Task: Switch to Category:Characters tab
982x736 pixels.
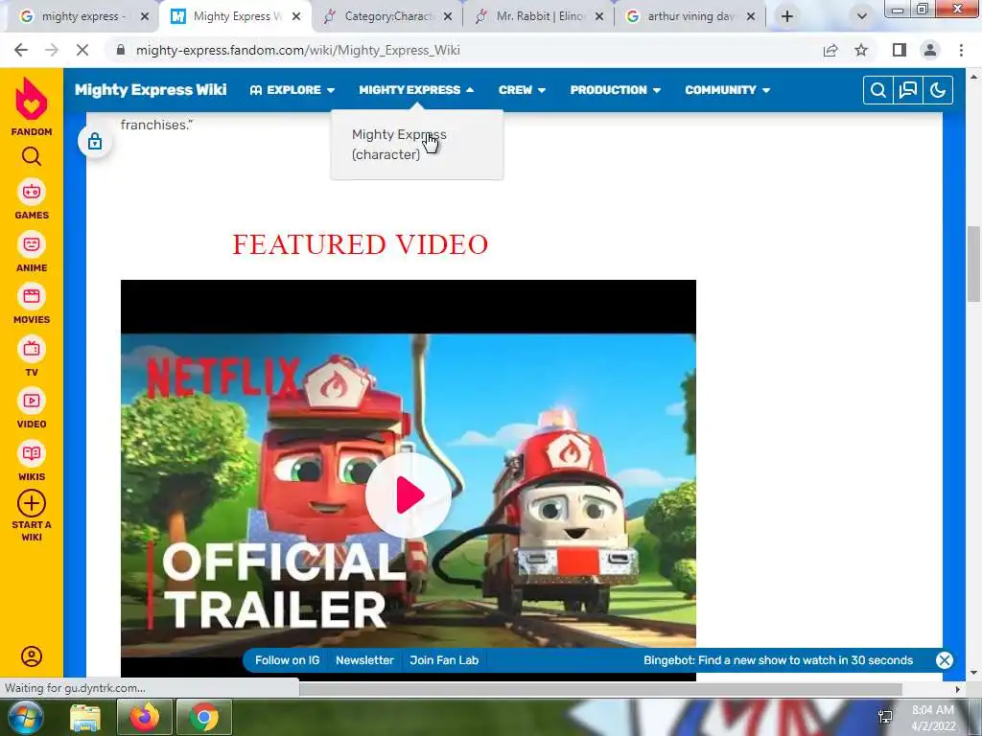Action: 388,16
